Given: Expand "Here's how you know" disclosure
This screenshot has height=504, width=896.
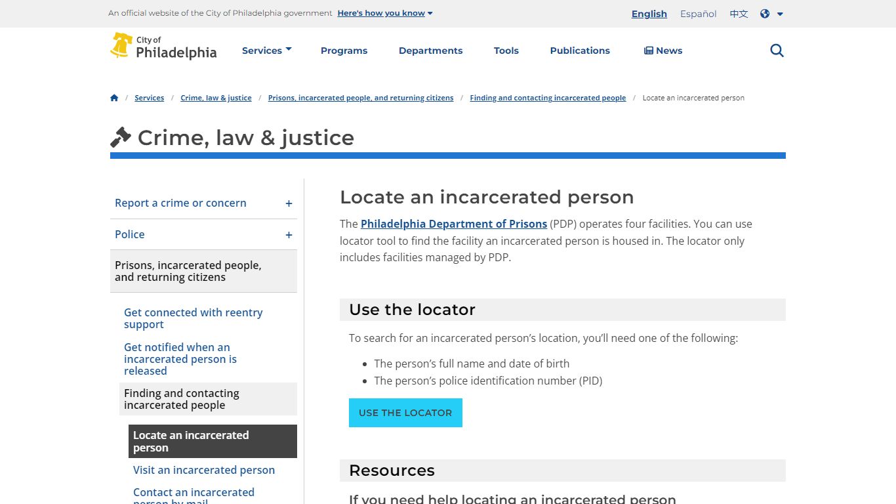Looking at the screenshot, I should 385,13.
